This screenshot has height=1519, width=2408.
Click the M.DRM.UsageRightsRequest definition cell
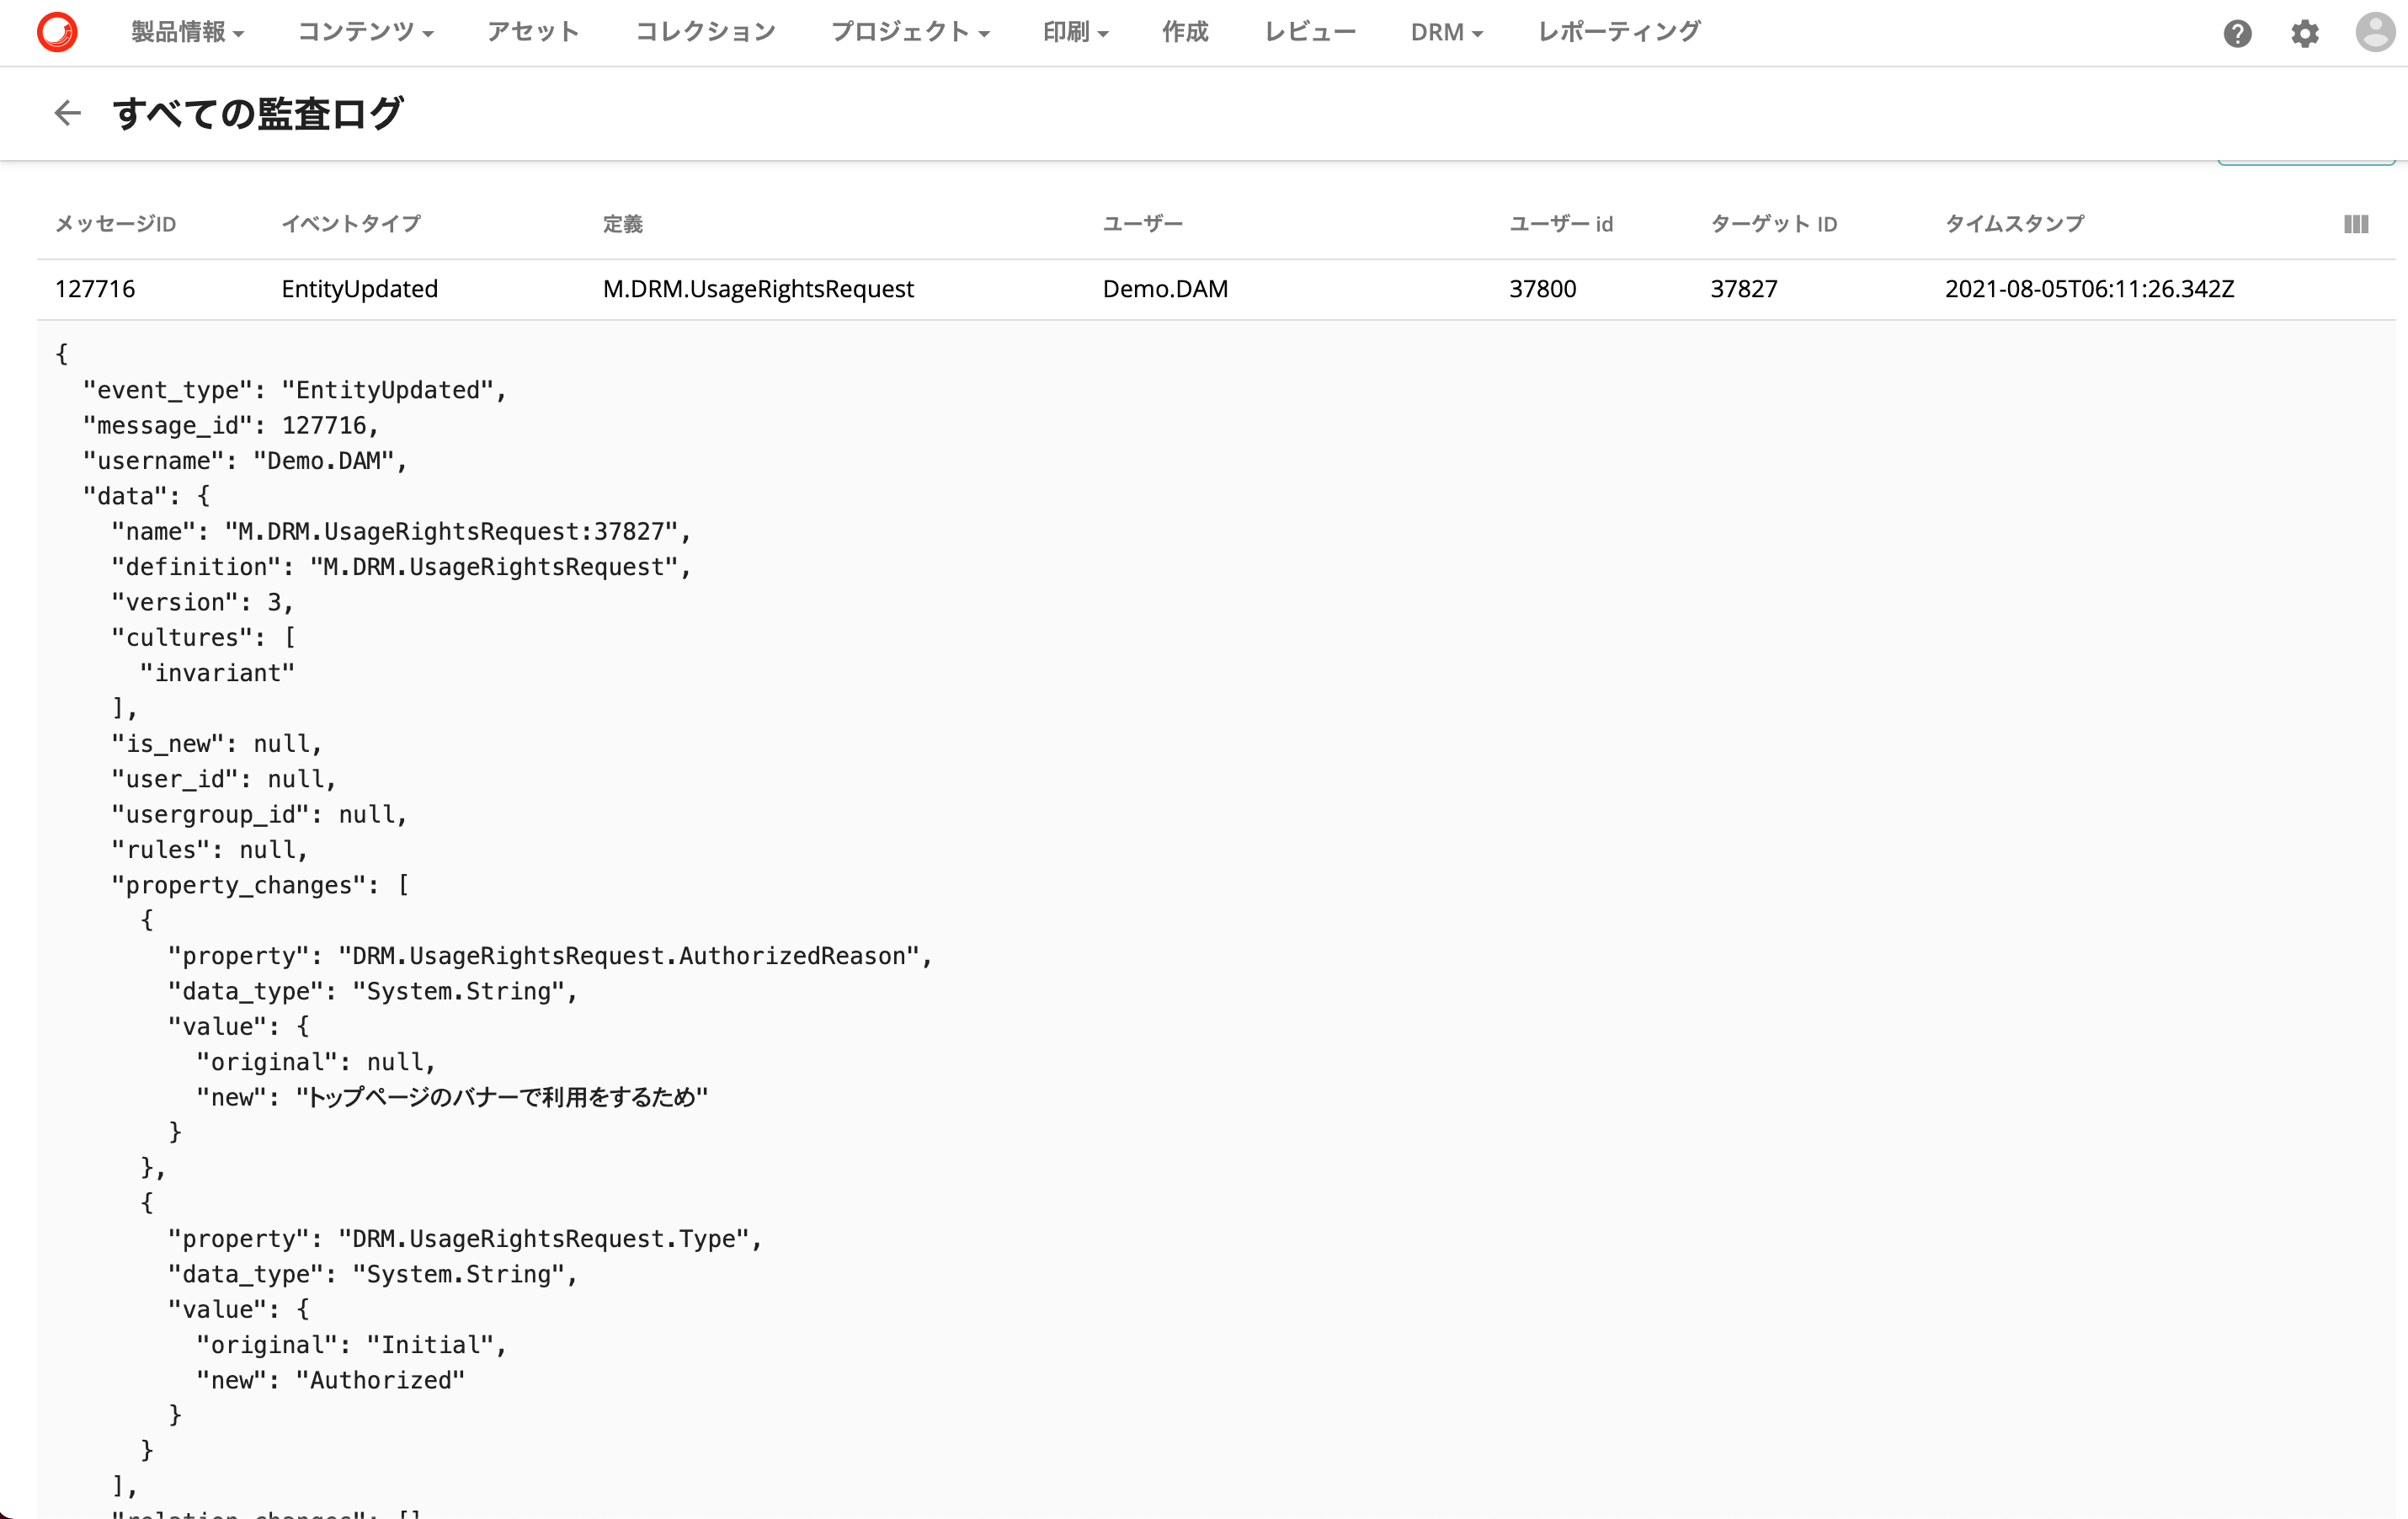pos(758,289)
